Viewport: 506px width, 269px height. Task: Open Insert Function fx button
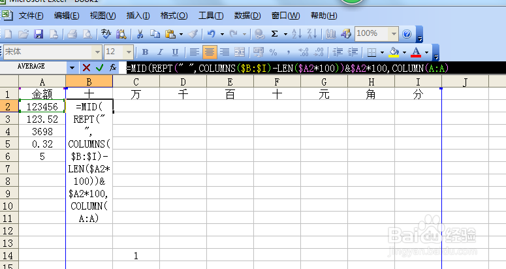tap(113, 68)
